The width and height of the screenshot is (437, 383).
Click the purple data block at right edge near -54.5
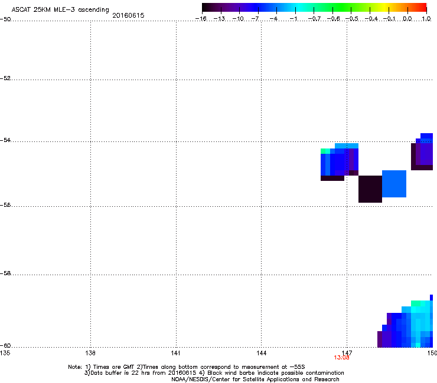(x=422, y=152)
